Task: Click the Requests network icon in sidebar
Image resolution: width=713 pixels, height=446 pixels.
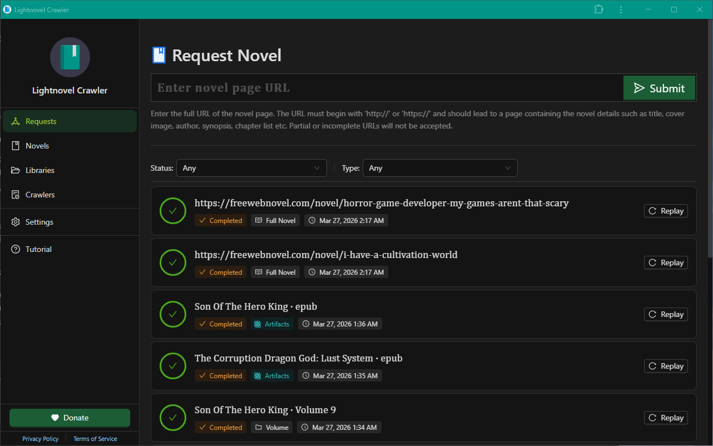Action: tap(16, 121)
